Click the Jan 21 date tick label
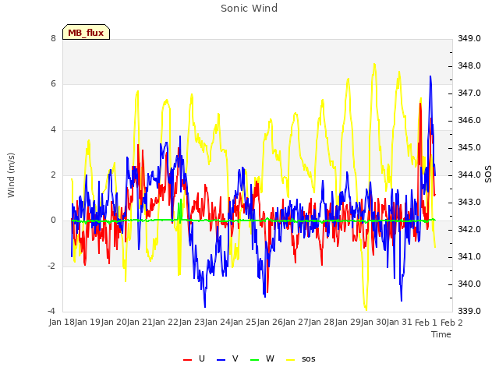Viewport: 499px width, 374px height. pos(140,323)
